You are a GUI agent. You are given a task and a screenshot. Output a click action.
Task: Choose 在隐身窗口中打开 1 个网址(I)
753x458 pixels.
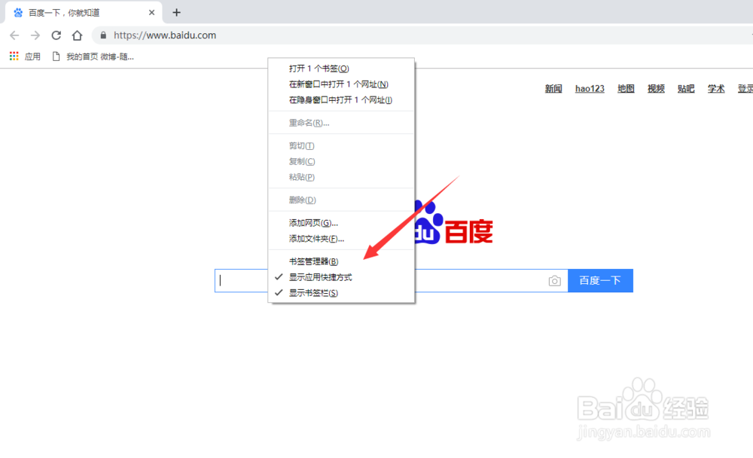pyautogui.click(x=341, y=100)
